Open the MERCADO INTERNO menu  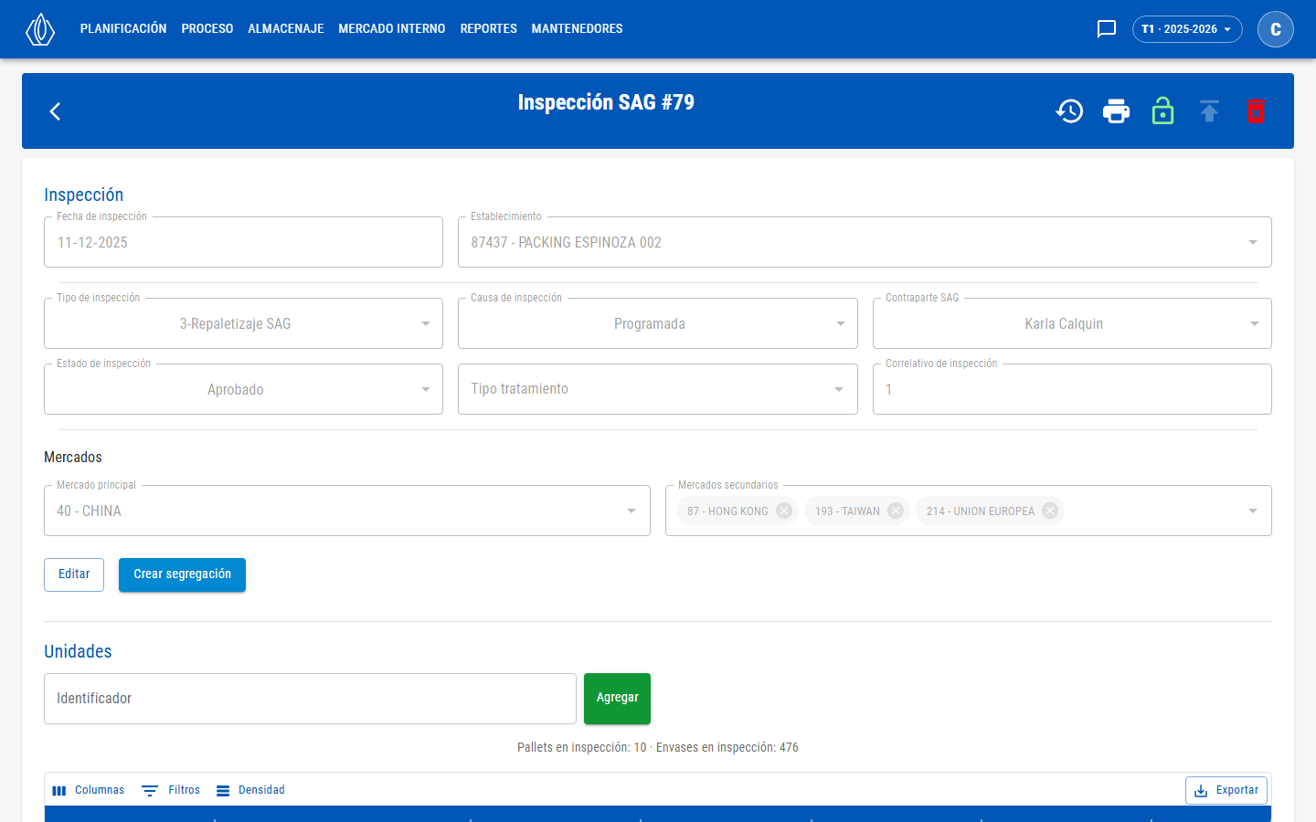coord(392,29)
